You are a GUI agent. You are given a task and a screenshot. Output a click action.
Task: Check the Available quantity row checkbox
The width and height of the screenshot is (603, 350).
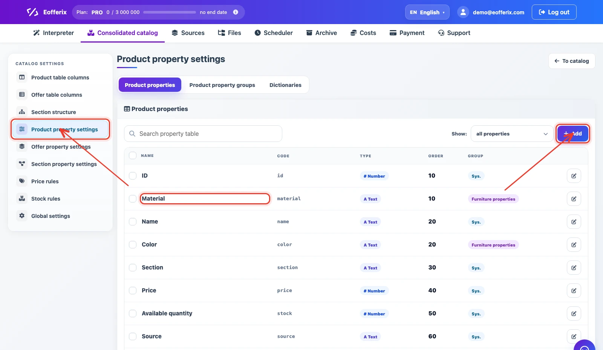(133, 313)
